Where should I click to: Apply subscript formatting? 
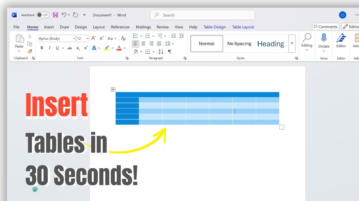(78, 48)
